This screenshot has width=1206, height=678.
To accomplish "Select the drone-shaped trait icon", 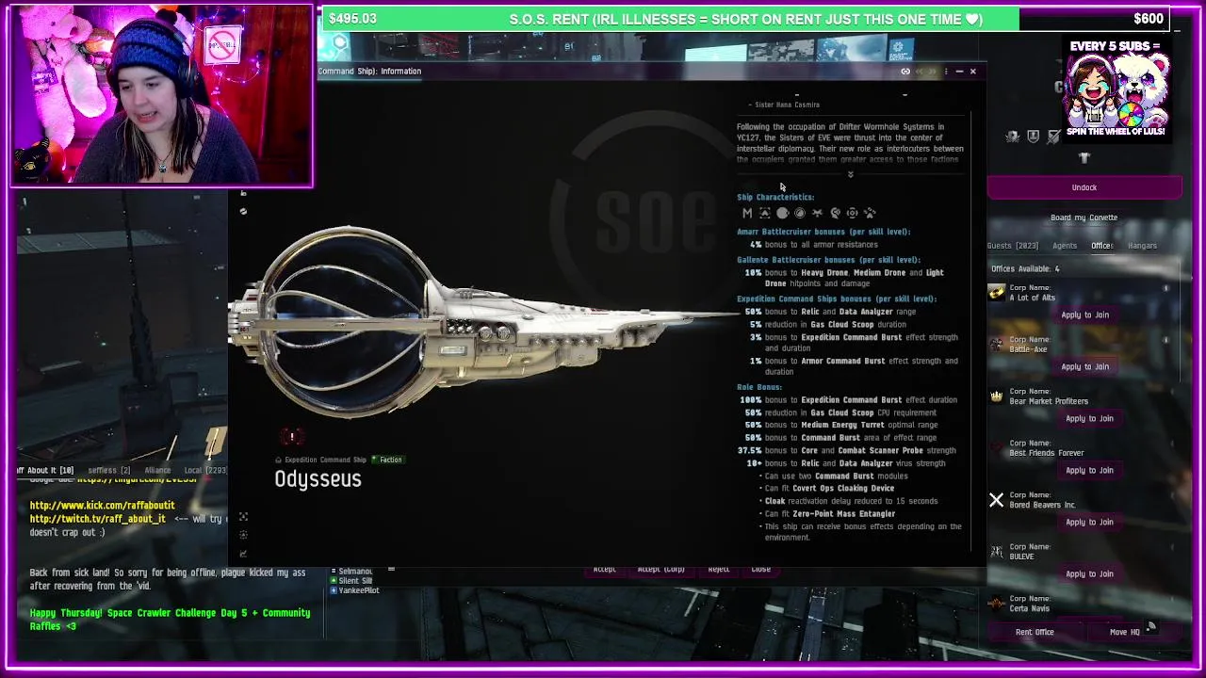I will [817, 213].
